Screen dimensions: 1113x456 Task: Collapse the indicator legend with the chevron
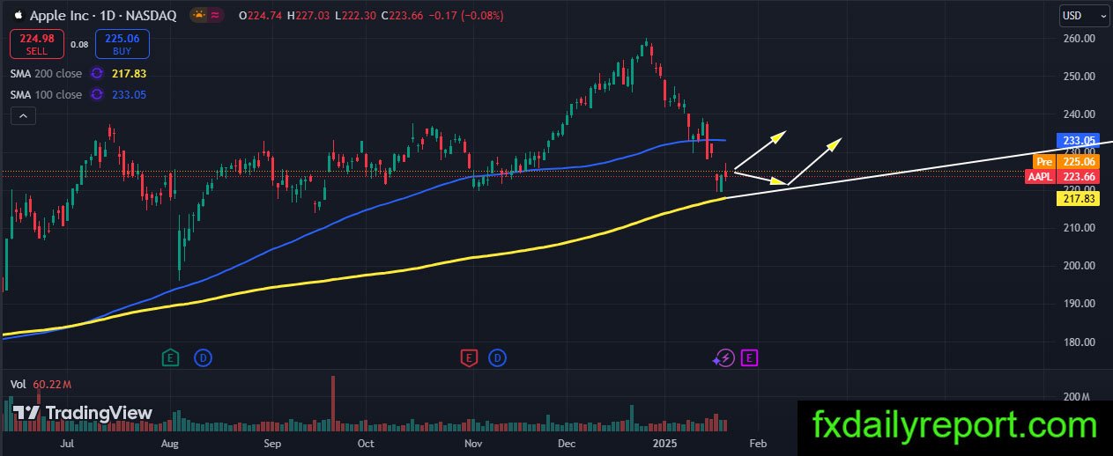pyautogui.click(x=24, y=116)
